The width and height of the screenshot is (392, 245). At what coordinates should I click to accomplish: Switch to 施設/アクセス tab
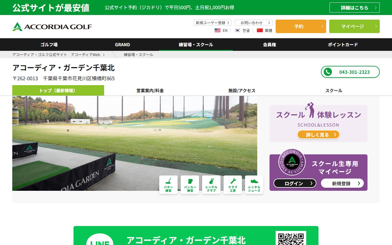click(x=242, y=90)
